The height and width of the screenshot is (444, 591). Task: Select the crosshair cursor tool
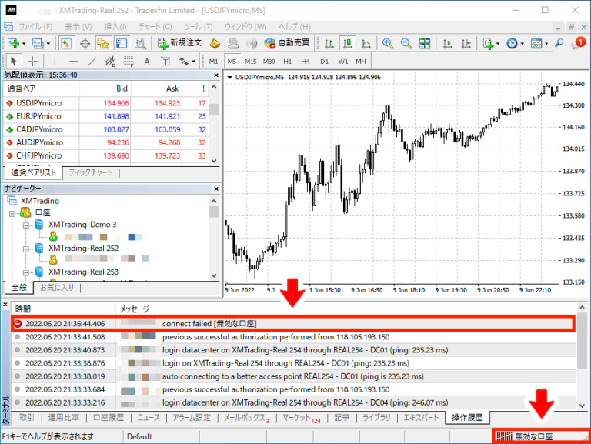(33, 62)
